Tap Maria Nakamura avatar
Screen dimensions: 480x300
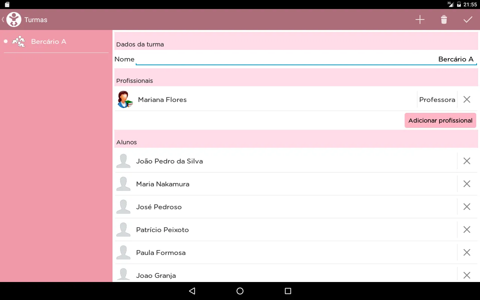[x=123, y=184]
